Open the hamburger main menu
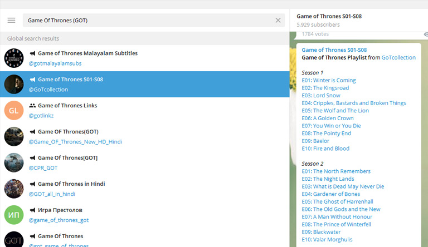Screen dimensions: 428x247 (11, 21)
